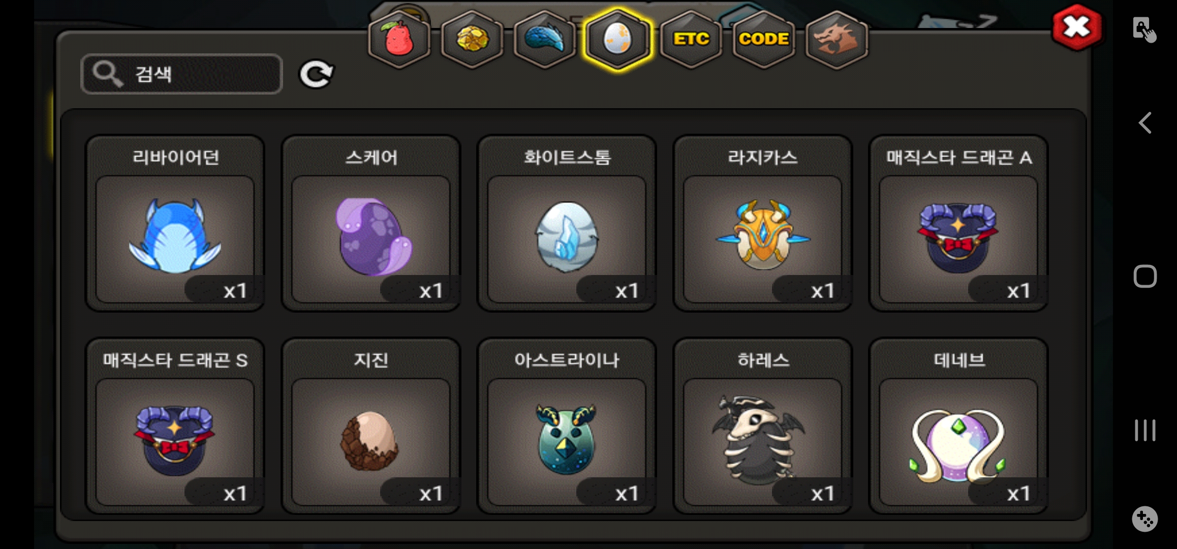Open the CODE category tab

click(764, 39)
